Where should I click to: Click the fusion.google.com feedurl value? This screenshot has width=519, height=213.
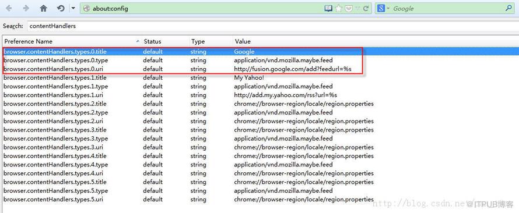click(x=293, y=69)
